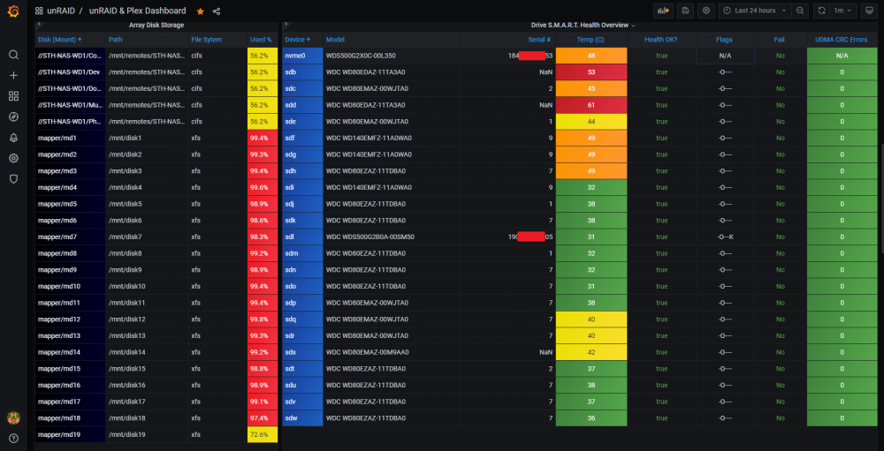Open the Dashboards four-squares sidebar icon

(13, 96)
